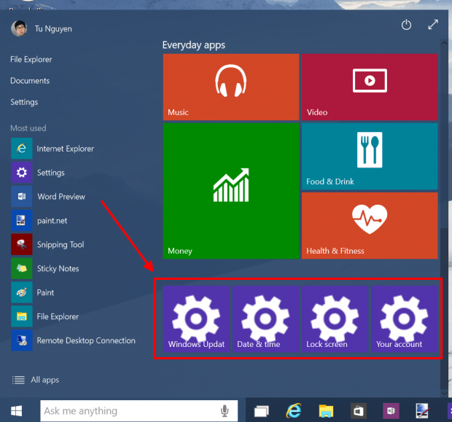
Task: Open the Documents link
Action: click(x=30, y=81)
